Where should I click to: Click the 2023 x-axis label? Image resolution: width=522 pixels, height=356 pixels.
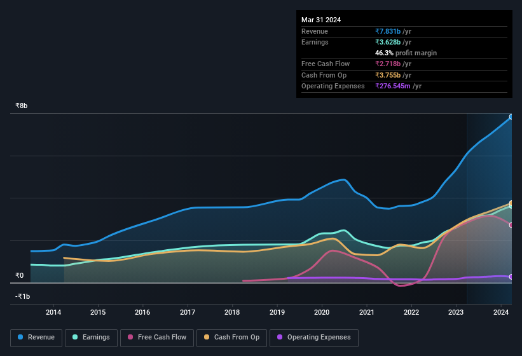(x=456, y=312)
